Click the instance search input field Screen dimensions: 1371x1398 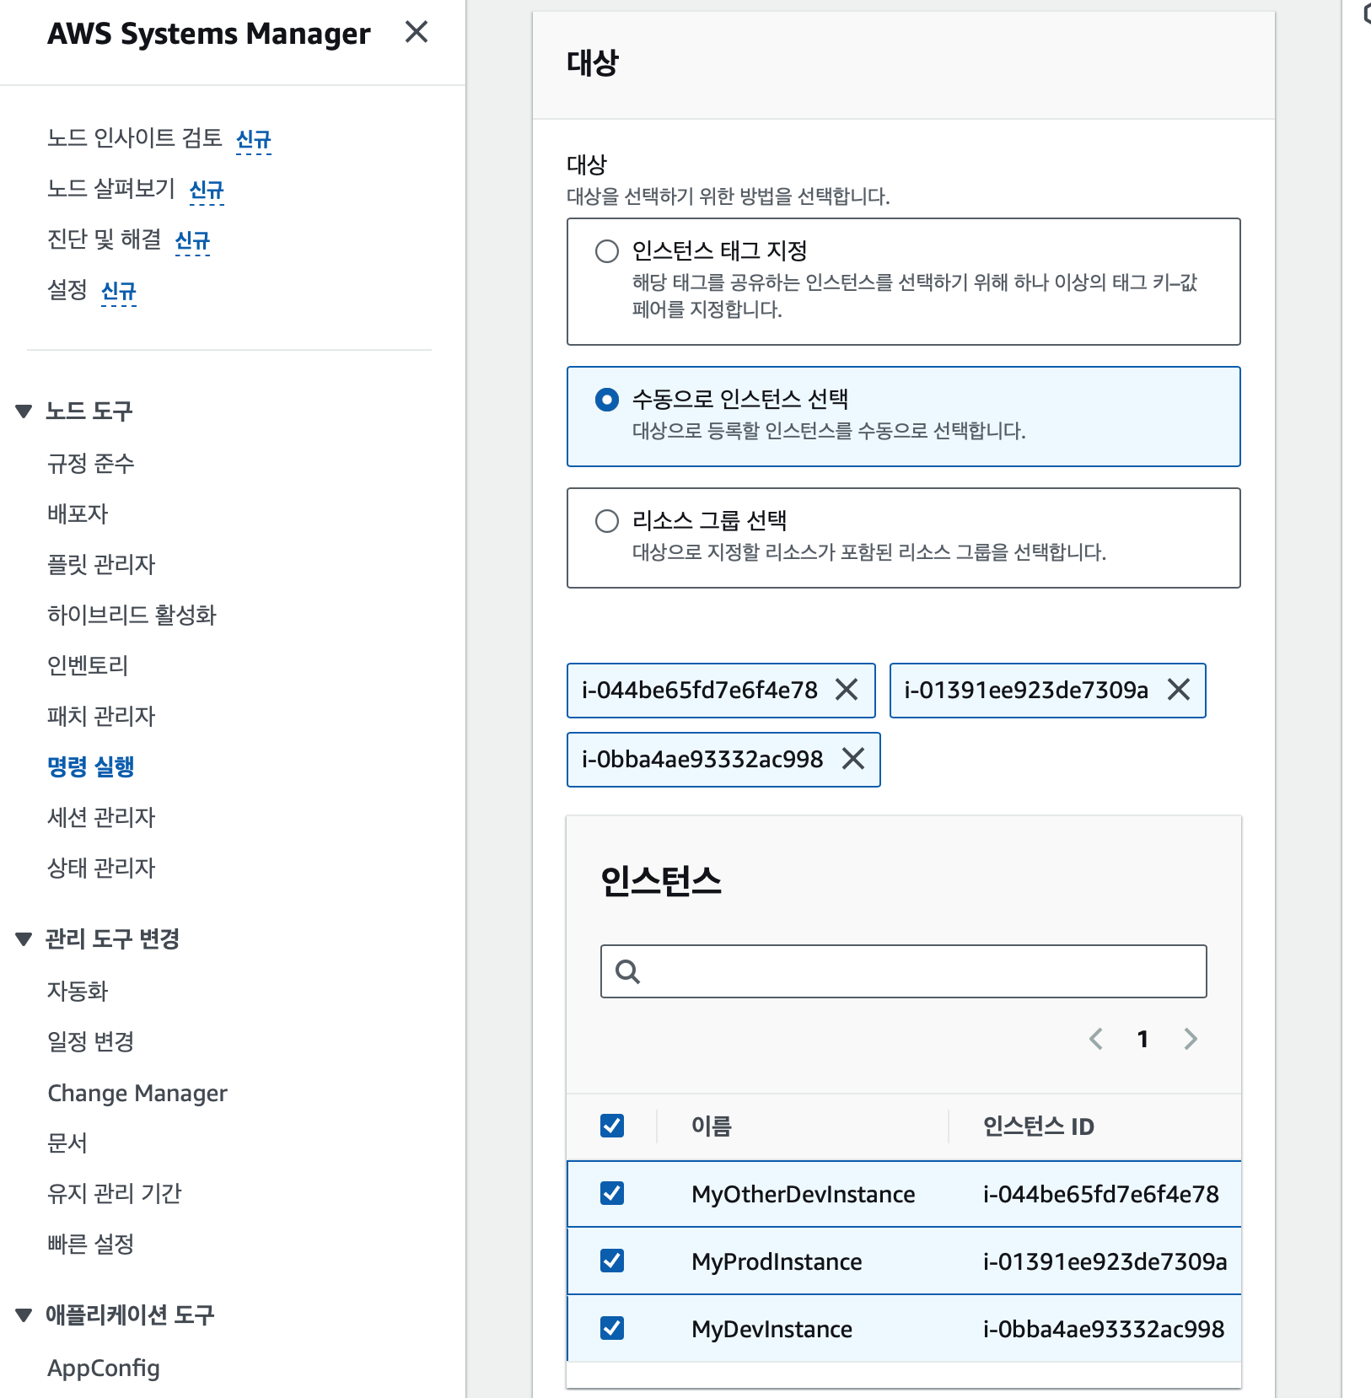pos(904,971)
